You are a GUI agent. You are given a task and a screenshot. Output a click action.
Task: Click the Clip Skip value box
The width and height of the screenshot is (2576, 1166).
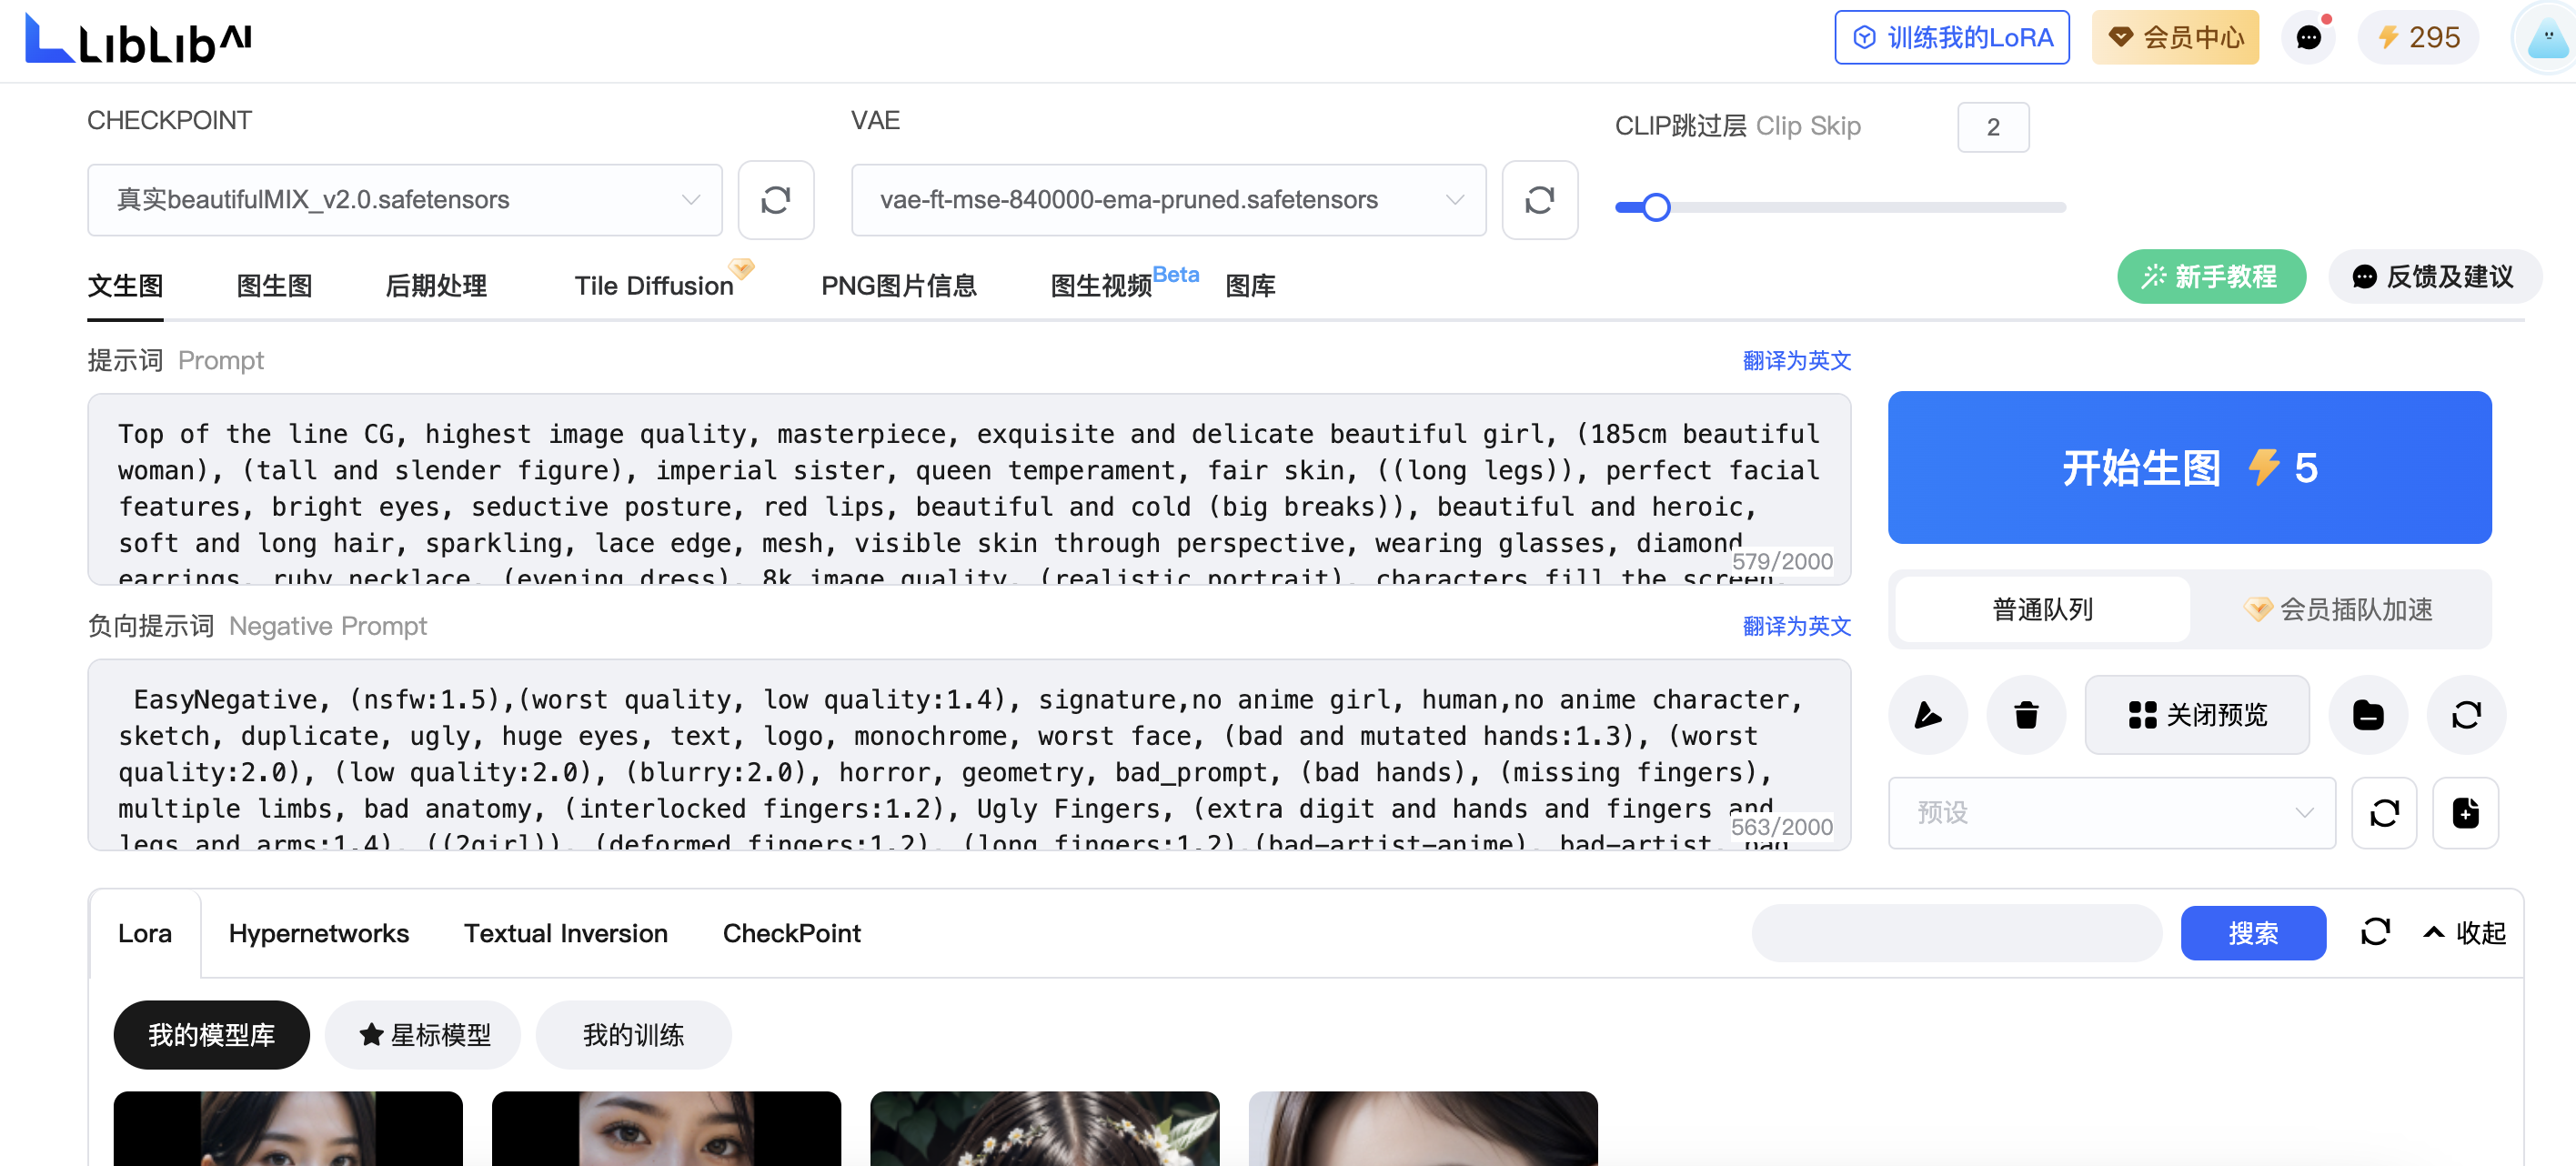pos(1992,127)
